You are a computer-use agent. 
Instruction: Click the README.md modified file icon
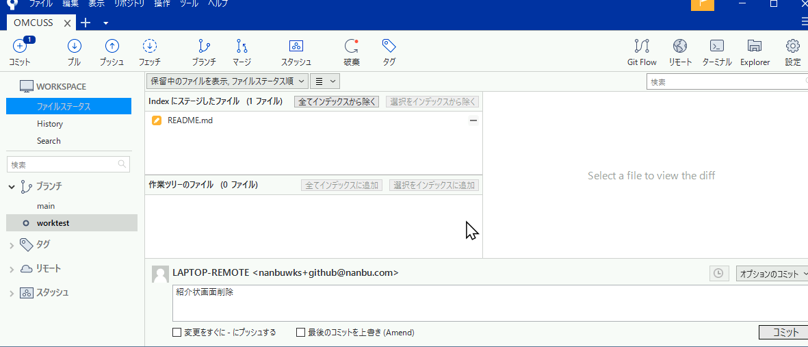click(157, 120)
